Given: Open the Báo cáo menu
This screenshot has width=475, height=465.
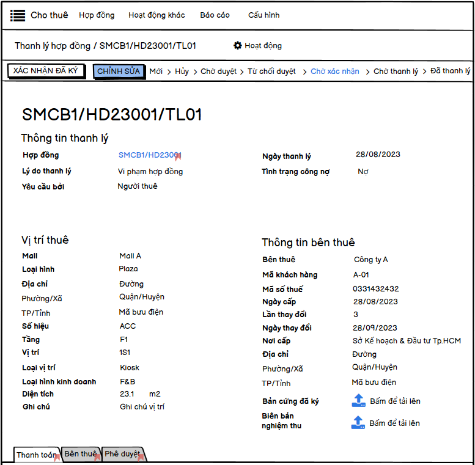Looking at the screenshot, I should point(215,15).
